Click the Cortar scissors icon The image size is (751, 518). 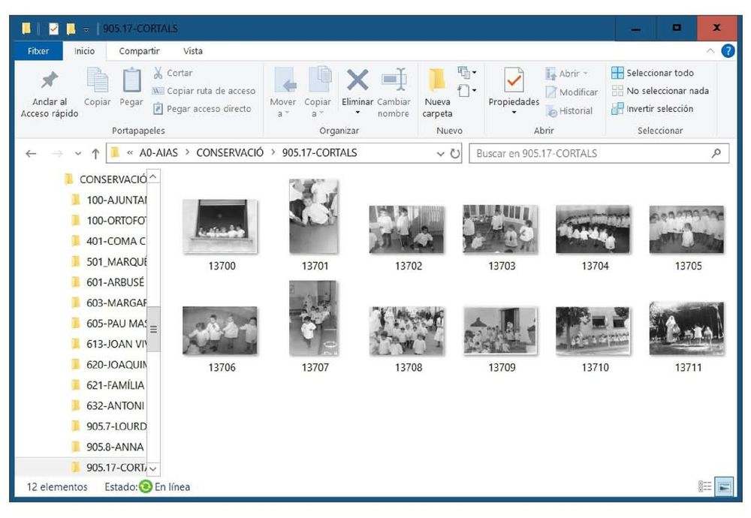(x=158, y=73)
